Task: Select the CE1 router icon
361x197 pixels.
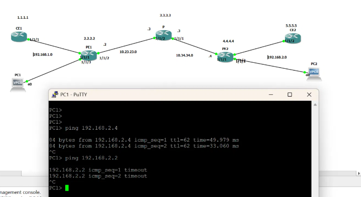Action: click(x=19, y=37)
